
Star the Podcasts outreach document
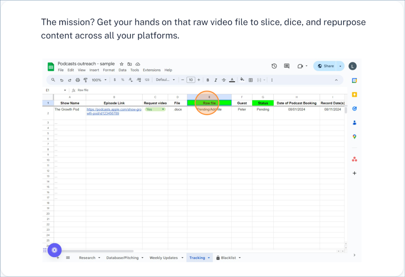point(121,64)
